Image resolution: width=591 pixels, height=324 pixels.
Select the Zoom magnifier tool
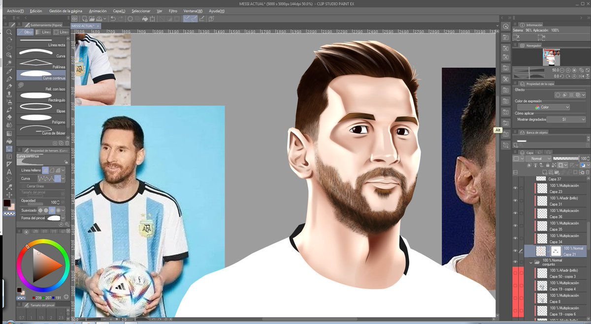tap(9, 32)
